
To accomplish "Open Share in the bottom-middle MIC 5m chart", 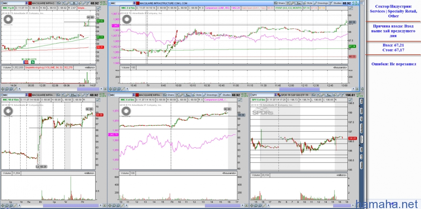I will click(168, 95).
